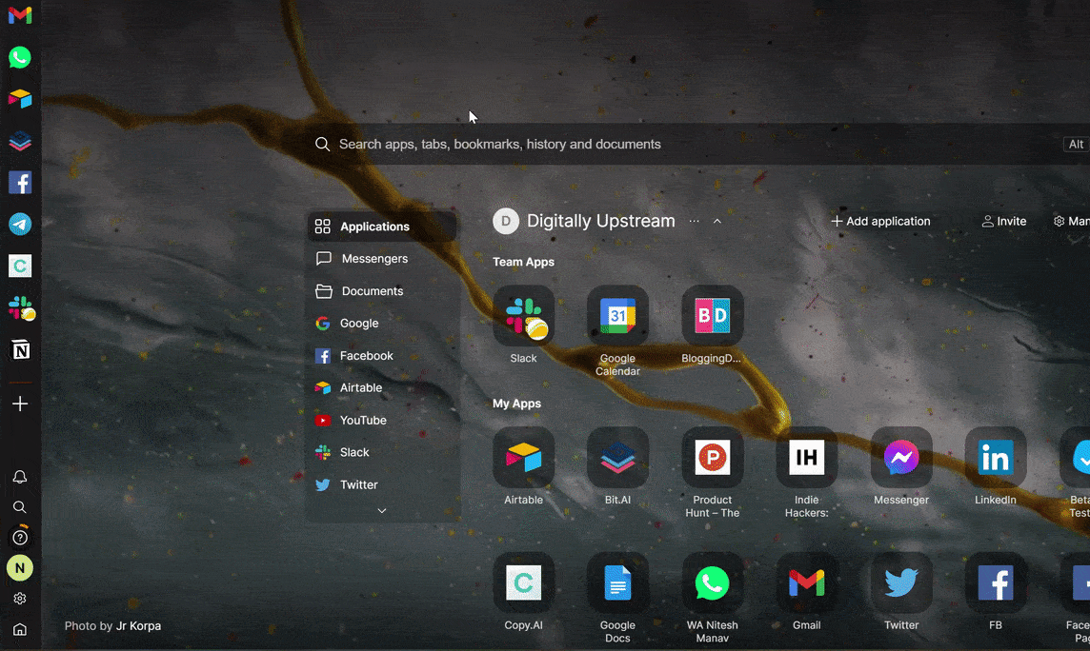Launch Indie Hackers from My Apps
This screenshot has height=651, width=1090.
tap(806, 457)
